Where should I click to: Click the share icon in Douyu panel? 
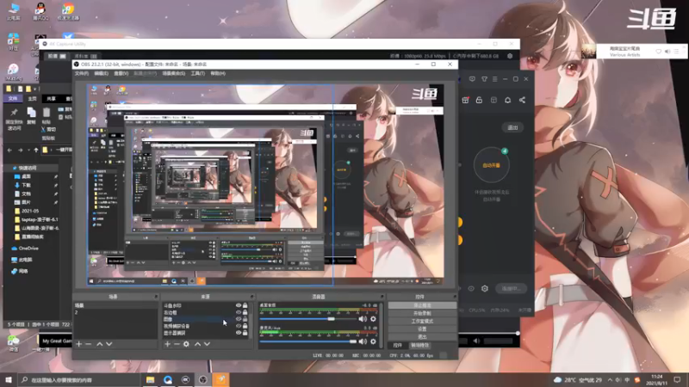tap(522, 100)
